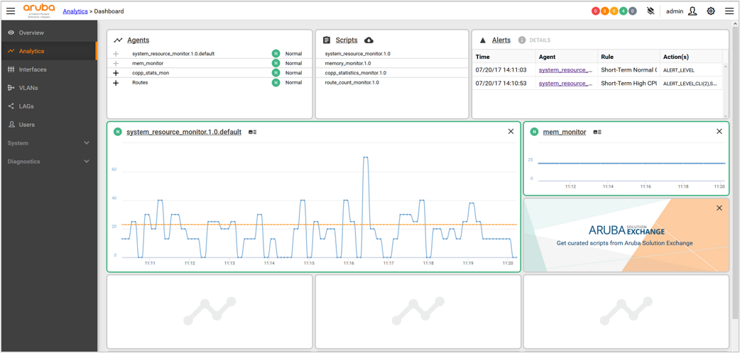Click the info icon next to DETAILS
The height and width of the screenshot is (353, 740).
point(522,40)
